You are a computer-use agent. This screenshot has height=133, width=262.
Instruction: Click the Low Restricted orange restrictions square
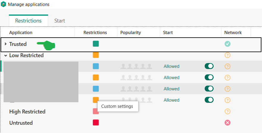96,55
